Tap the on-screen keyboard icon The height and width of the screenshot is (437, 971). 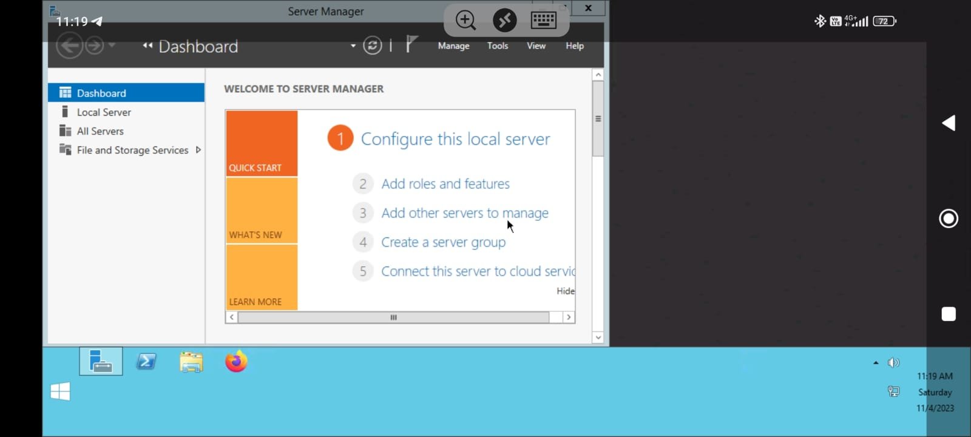coord(543,21)
